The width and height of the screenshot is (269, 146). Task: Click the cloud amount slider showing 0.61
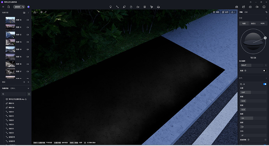253,92
